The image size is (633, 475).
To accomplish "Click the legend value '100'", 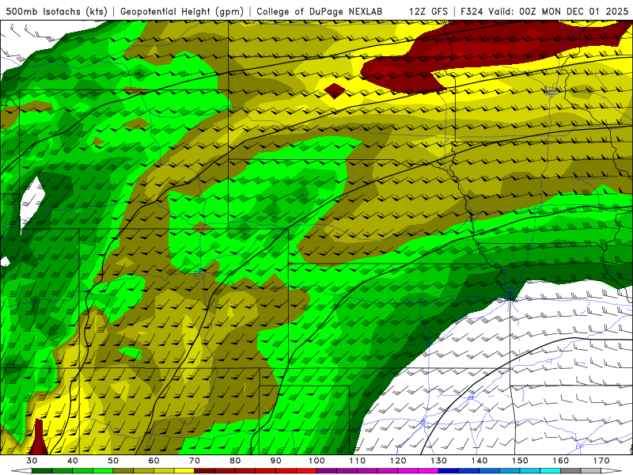I will coord(316,461).
